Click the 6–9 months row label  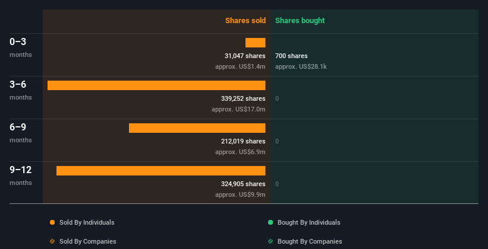coord(21,133)
